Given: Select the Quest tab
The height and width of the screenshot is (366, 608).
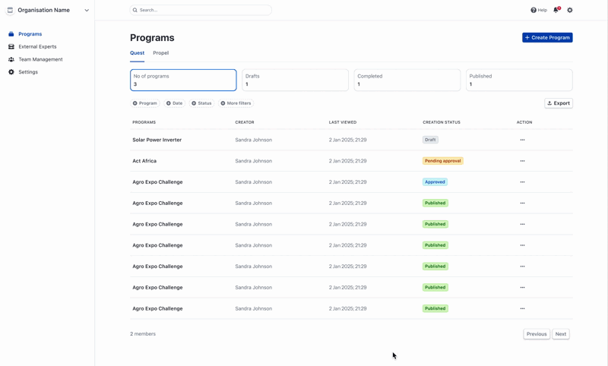Looking at the screenshot, I should (x=137, y=53).
